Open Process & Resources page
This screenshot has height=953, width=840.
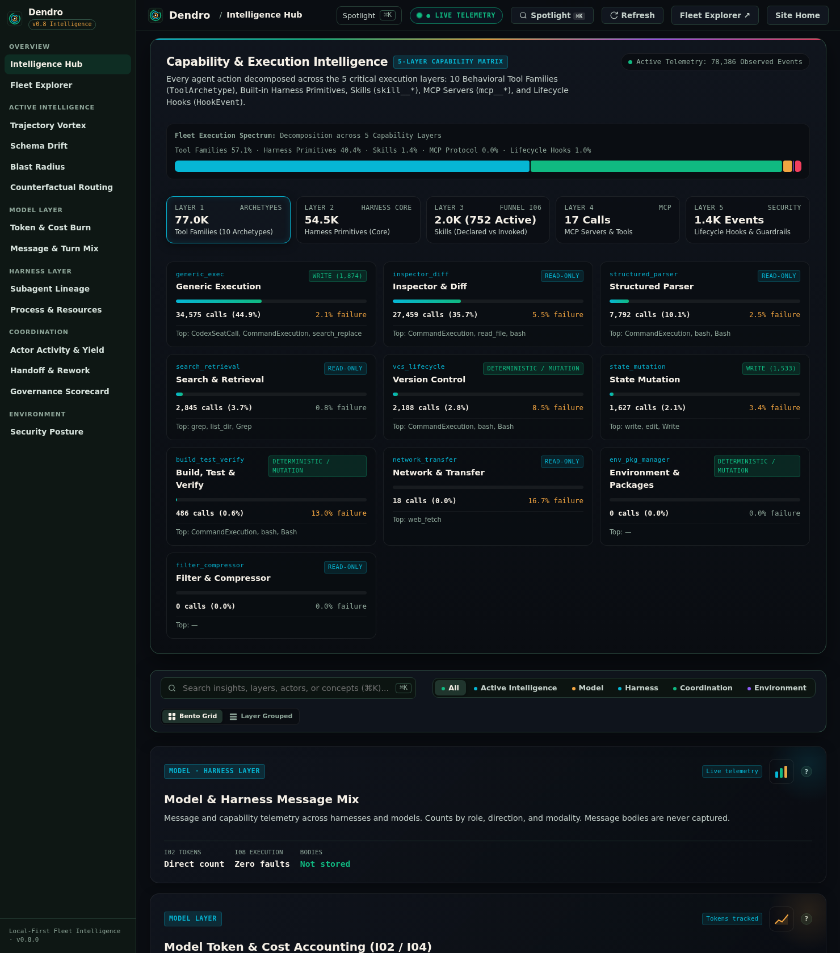(x=68, y=310)
